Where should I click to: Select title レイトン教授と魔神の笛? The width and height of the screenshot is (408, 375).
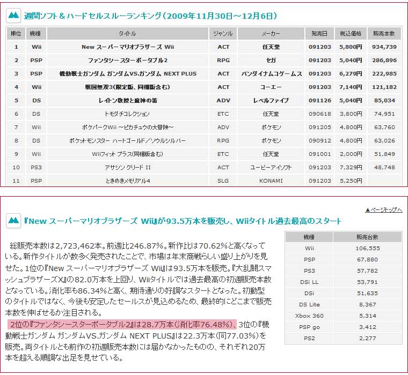[128, 101]
